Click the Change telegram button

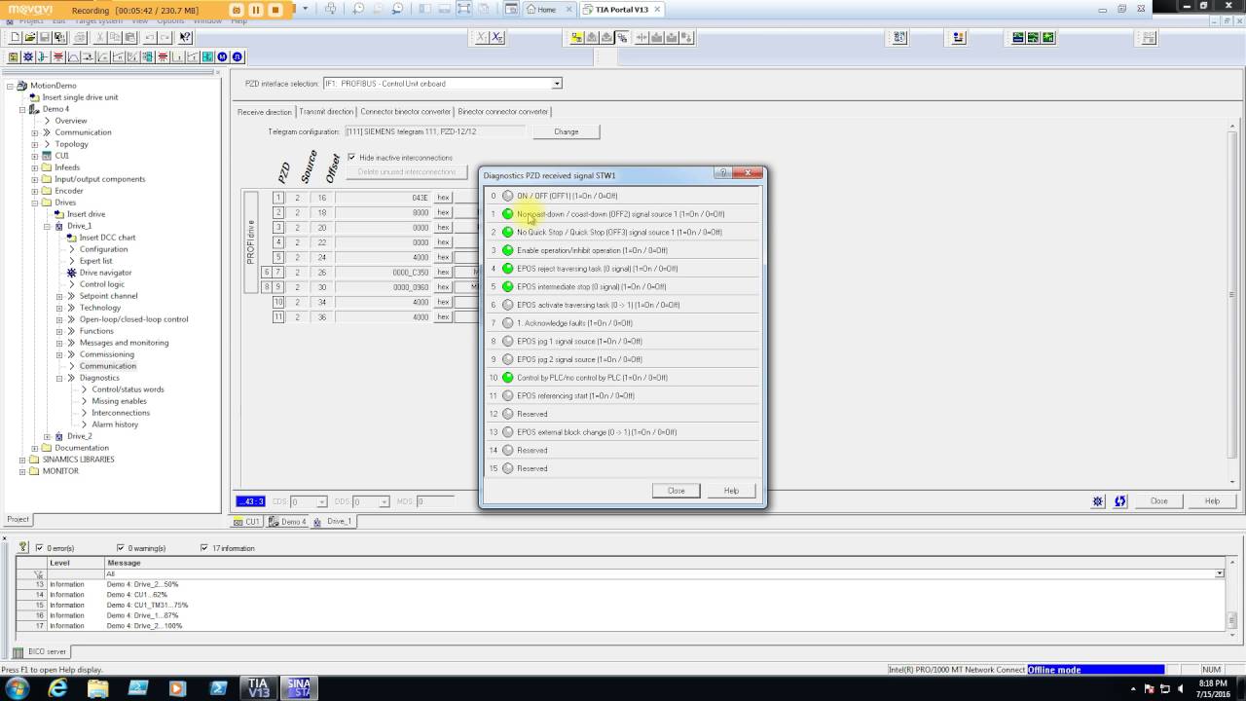pyautogui.click(x=566, y=131)
